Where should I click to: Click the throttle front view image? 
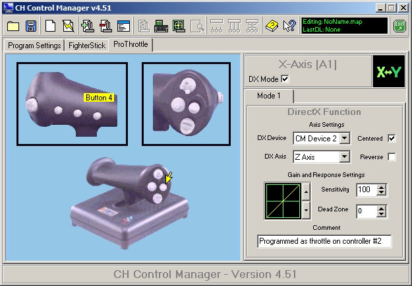186,104
